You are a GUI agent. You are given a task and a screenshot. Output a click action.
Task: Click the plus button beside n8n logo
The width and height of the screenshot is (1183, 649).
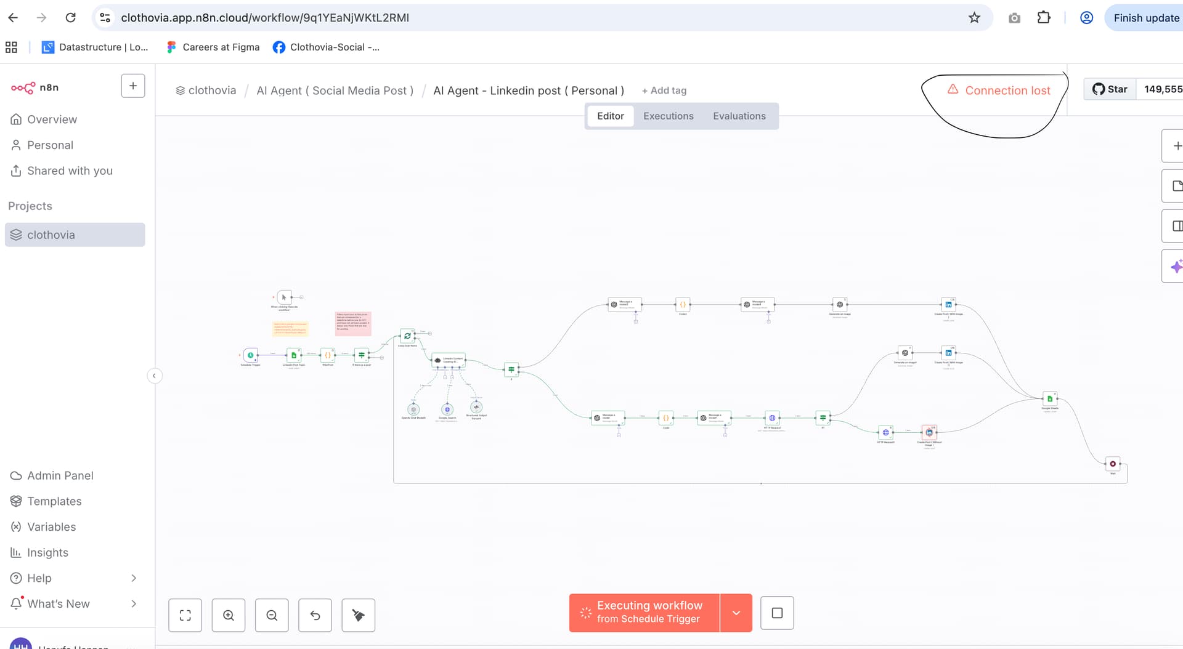(133, 86)
